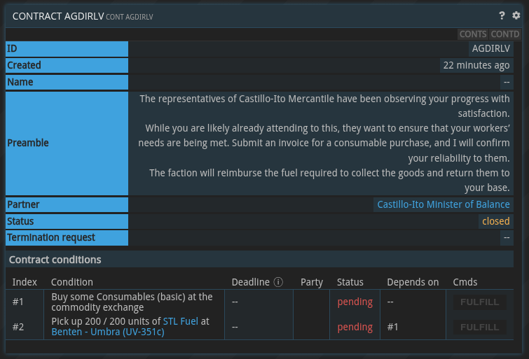Image resolution: width=529 pixels, height=359 pixels.
Task: Click the AGDIRLV ID value
Action: [x=491, y=48]
